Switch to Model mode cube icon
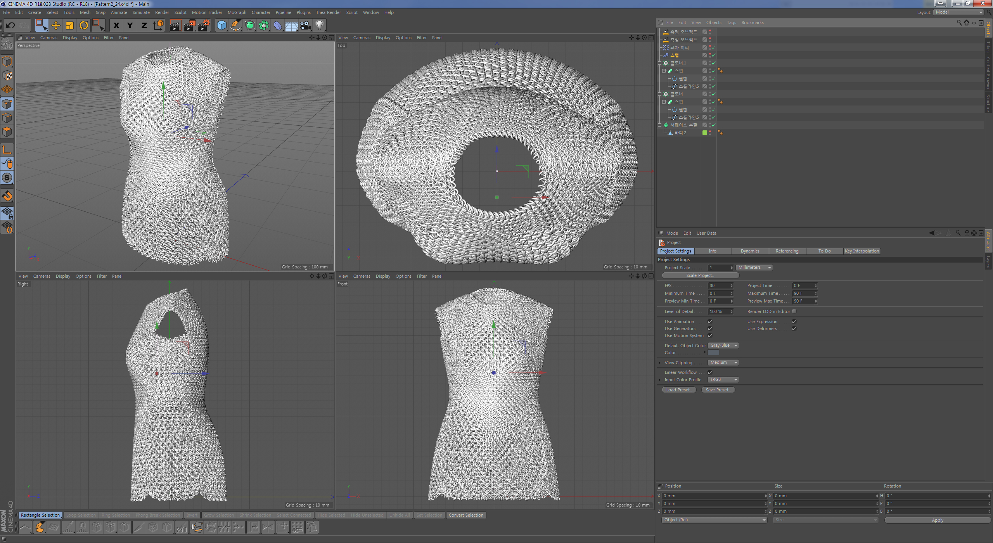993x543 pixels. click(x=7, y=61)
